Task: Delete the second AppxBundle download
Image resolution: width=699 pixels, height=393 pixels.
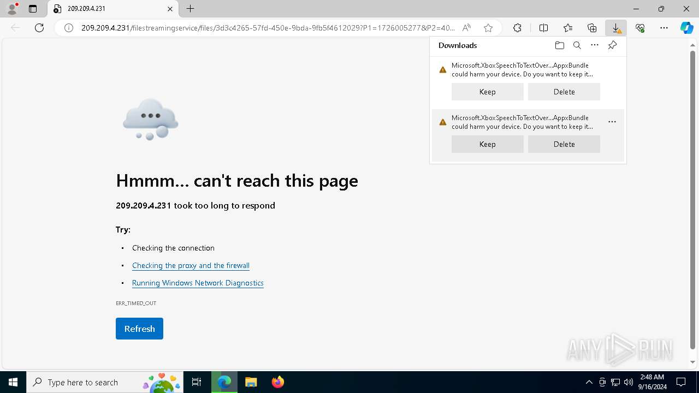Action: coord(564,144)
